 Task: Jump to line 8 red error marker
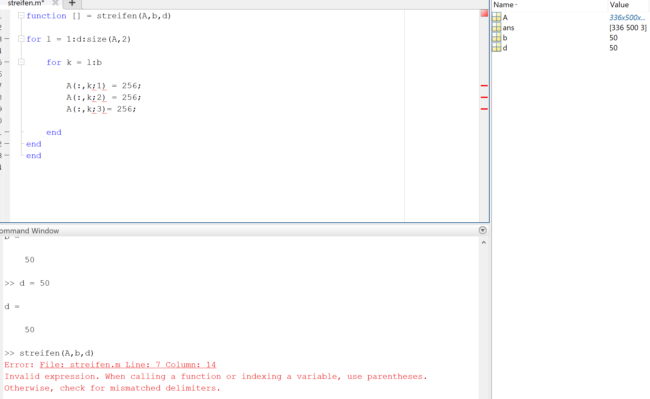[x=484, y=97]
